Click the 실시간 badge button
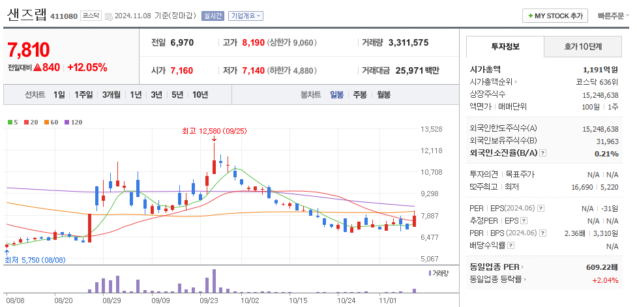The width and height of the screenshot is (637, 307). coord(213,16)
